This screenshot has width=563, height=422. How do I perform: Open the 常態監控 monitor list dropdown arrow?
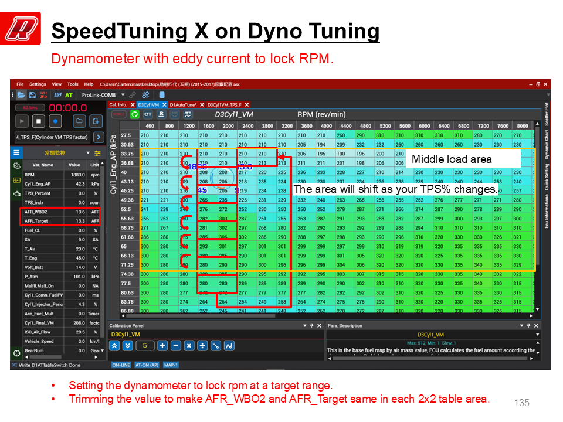click(88, 153)
